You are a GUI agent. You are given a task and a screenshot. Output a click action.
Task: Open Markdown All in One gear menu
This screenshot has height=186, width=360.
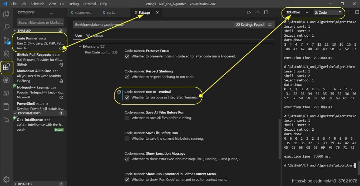61,81
